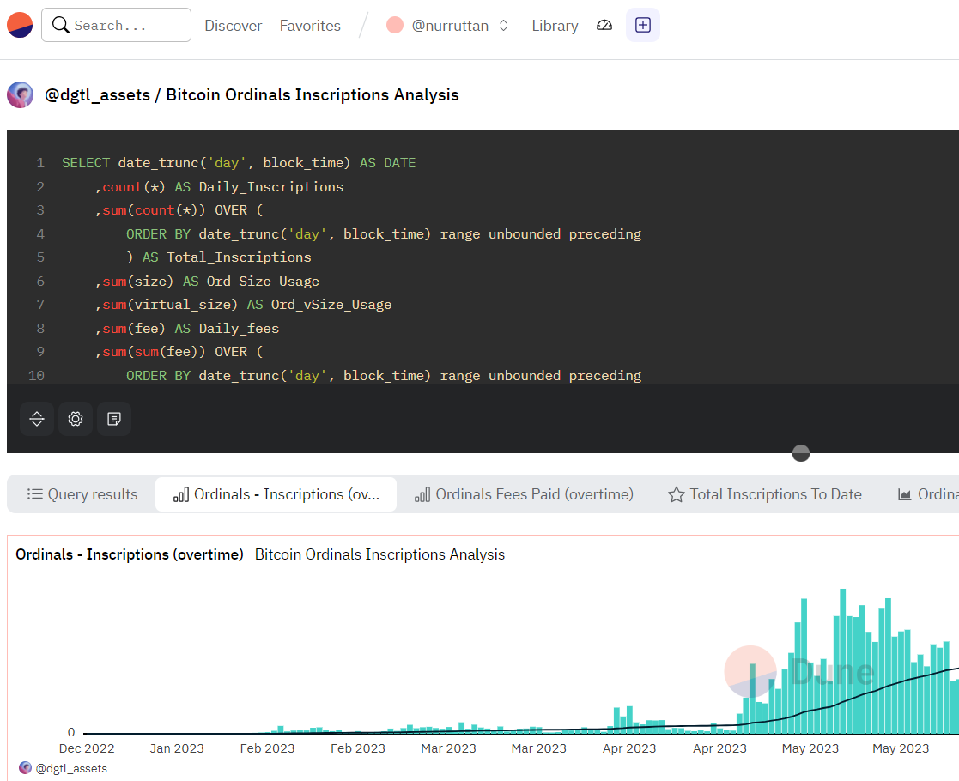The height and width of the screenshot is (781, 959).
Task: Open the query notes/description icon
Action: pyautogui.click(x=113, y=419)
